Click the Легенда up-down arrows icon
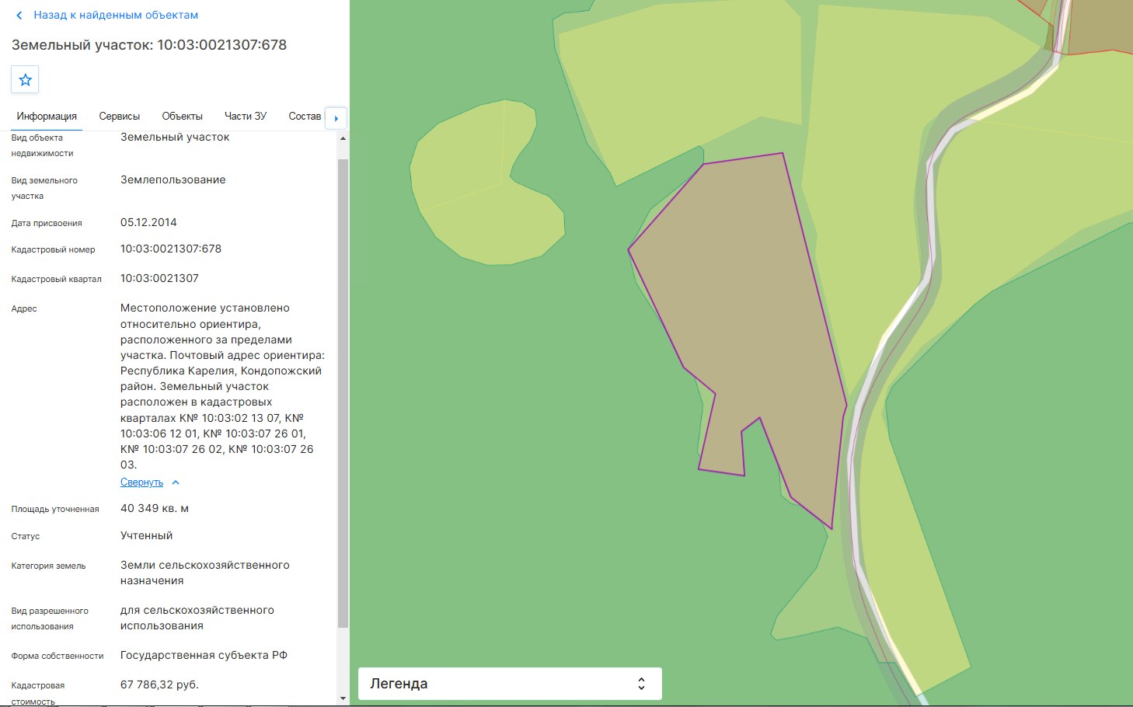1133x707 pixels. pos(641,684)
